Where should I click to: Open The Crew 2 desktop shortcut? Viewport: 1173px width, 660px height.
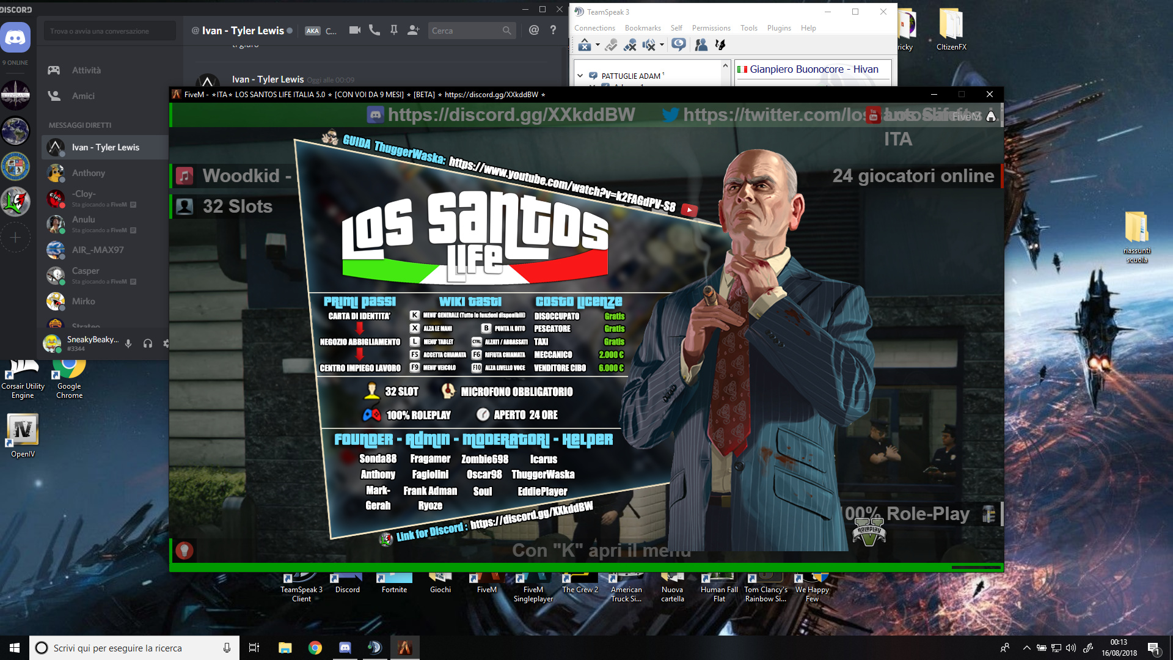point(580,584)
